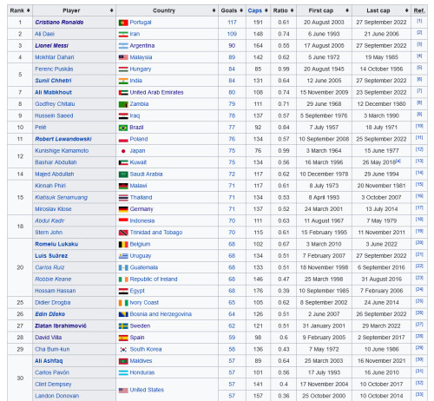
Task: Click the South Korea flag icon
Action: pos(123,350)
